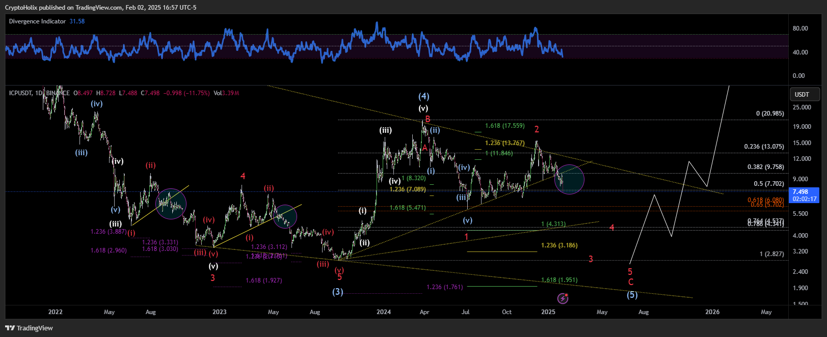Screen dimensions: 827x337
Task: Click the yellow extension label 1.236 (13.767)
Action: point(504,143)
